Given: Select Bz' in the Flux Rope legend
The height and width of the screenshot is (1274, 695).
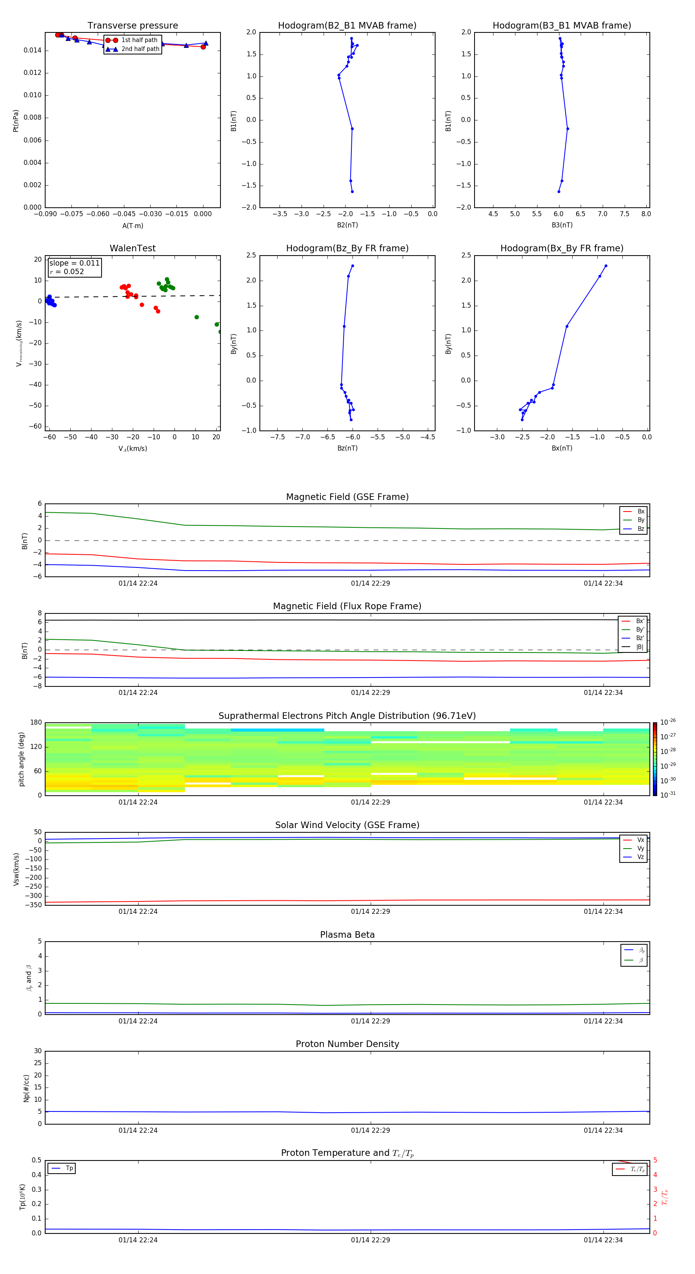Looking at the screenshot, I should [633, 638].
